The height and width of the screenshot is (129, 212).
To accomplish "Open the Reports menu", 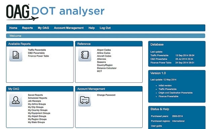I will pyautogui.click(x=28, y=28).
